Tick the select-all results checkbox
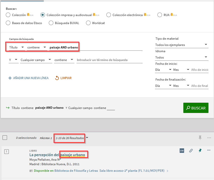Viewport: 214px width, 180px height. [x=5, y=138]
